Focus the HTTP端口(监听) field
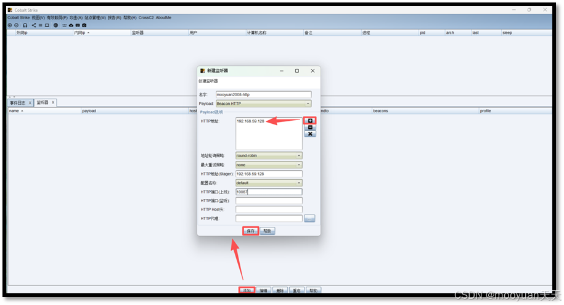 tap(269, 201)
